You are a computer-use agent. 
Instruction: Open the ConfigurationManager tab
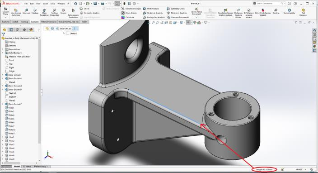click(18, 30)
